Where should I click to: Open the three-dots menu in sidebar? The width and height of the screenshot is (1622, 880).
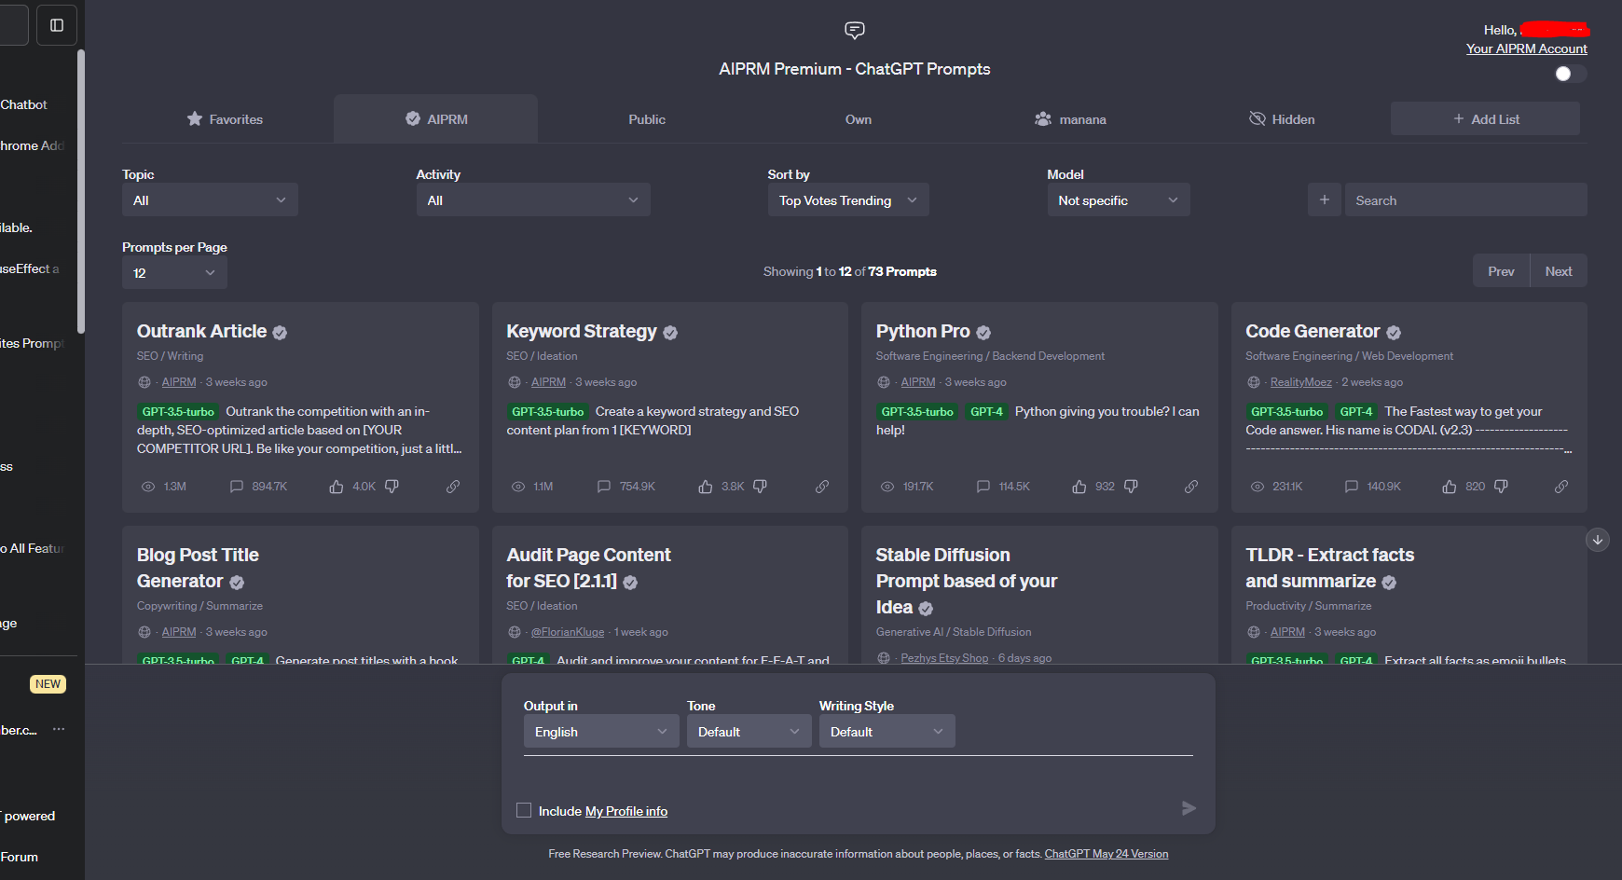point(59,729)
